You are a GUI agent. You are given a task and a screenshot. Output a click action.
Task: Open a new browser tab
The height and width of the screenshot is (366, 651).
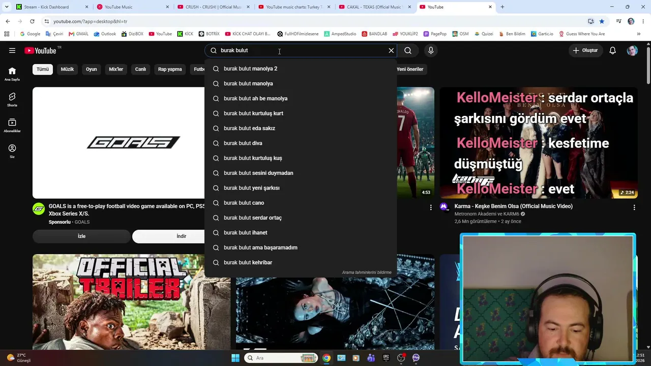502,7
